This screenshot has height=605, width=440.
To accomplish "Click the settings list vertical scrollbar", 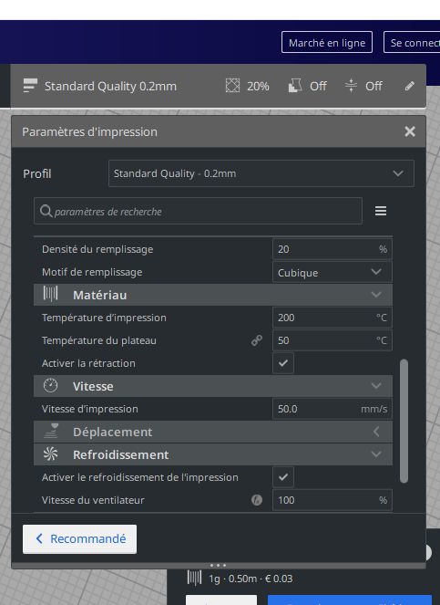I will (x=404, y=422).
